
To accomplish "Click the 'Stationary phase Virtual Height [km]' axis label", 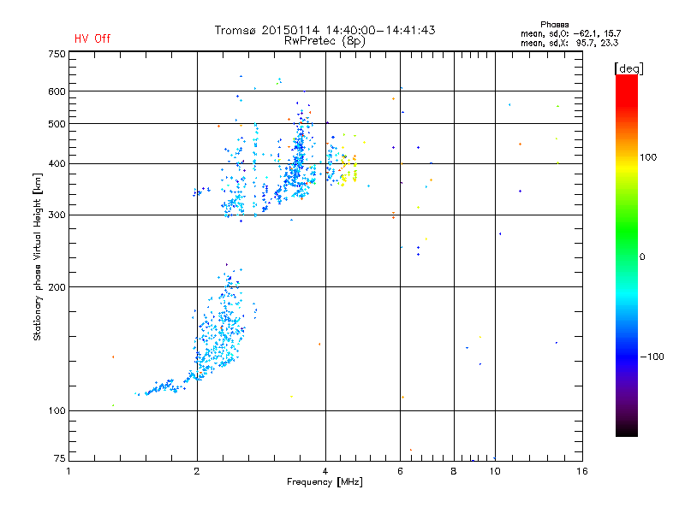I will pyautogui.click(x=38, y=257).
